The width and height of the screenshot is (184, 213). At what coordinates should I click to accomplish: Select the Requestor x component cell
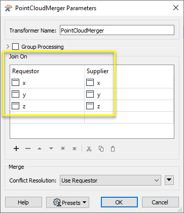click(47, 83)
